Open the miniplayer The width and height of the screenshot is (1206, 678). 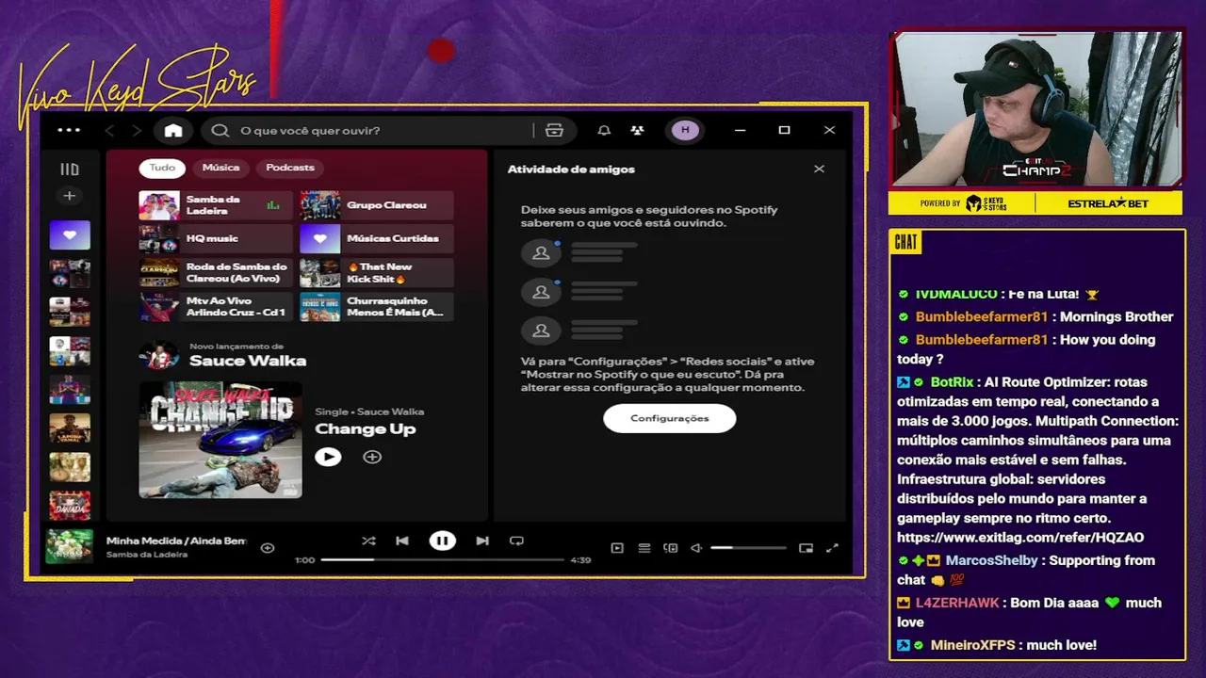tap(806, 547)
